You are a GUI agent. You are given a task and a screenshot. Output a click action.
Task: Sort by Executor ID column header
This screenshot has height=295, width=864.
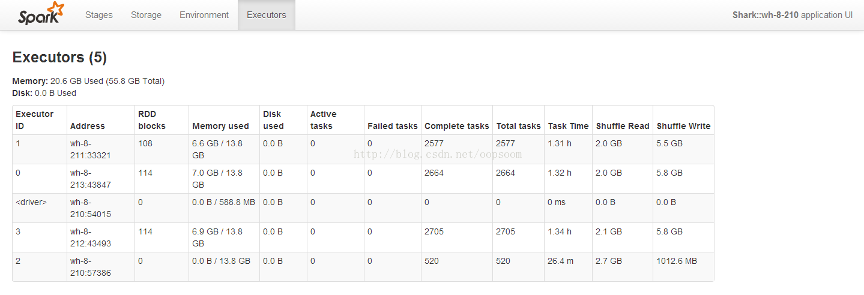click(34, 120)
